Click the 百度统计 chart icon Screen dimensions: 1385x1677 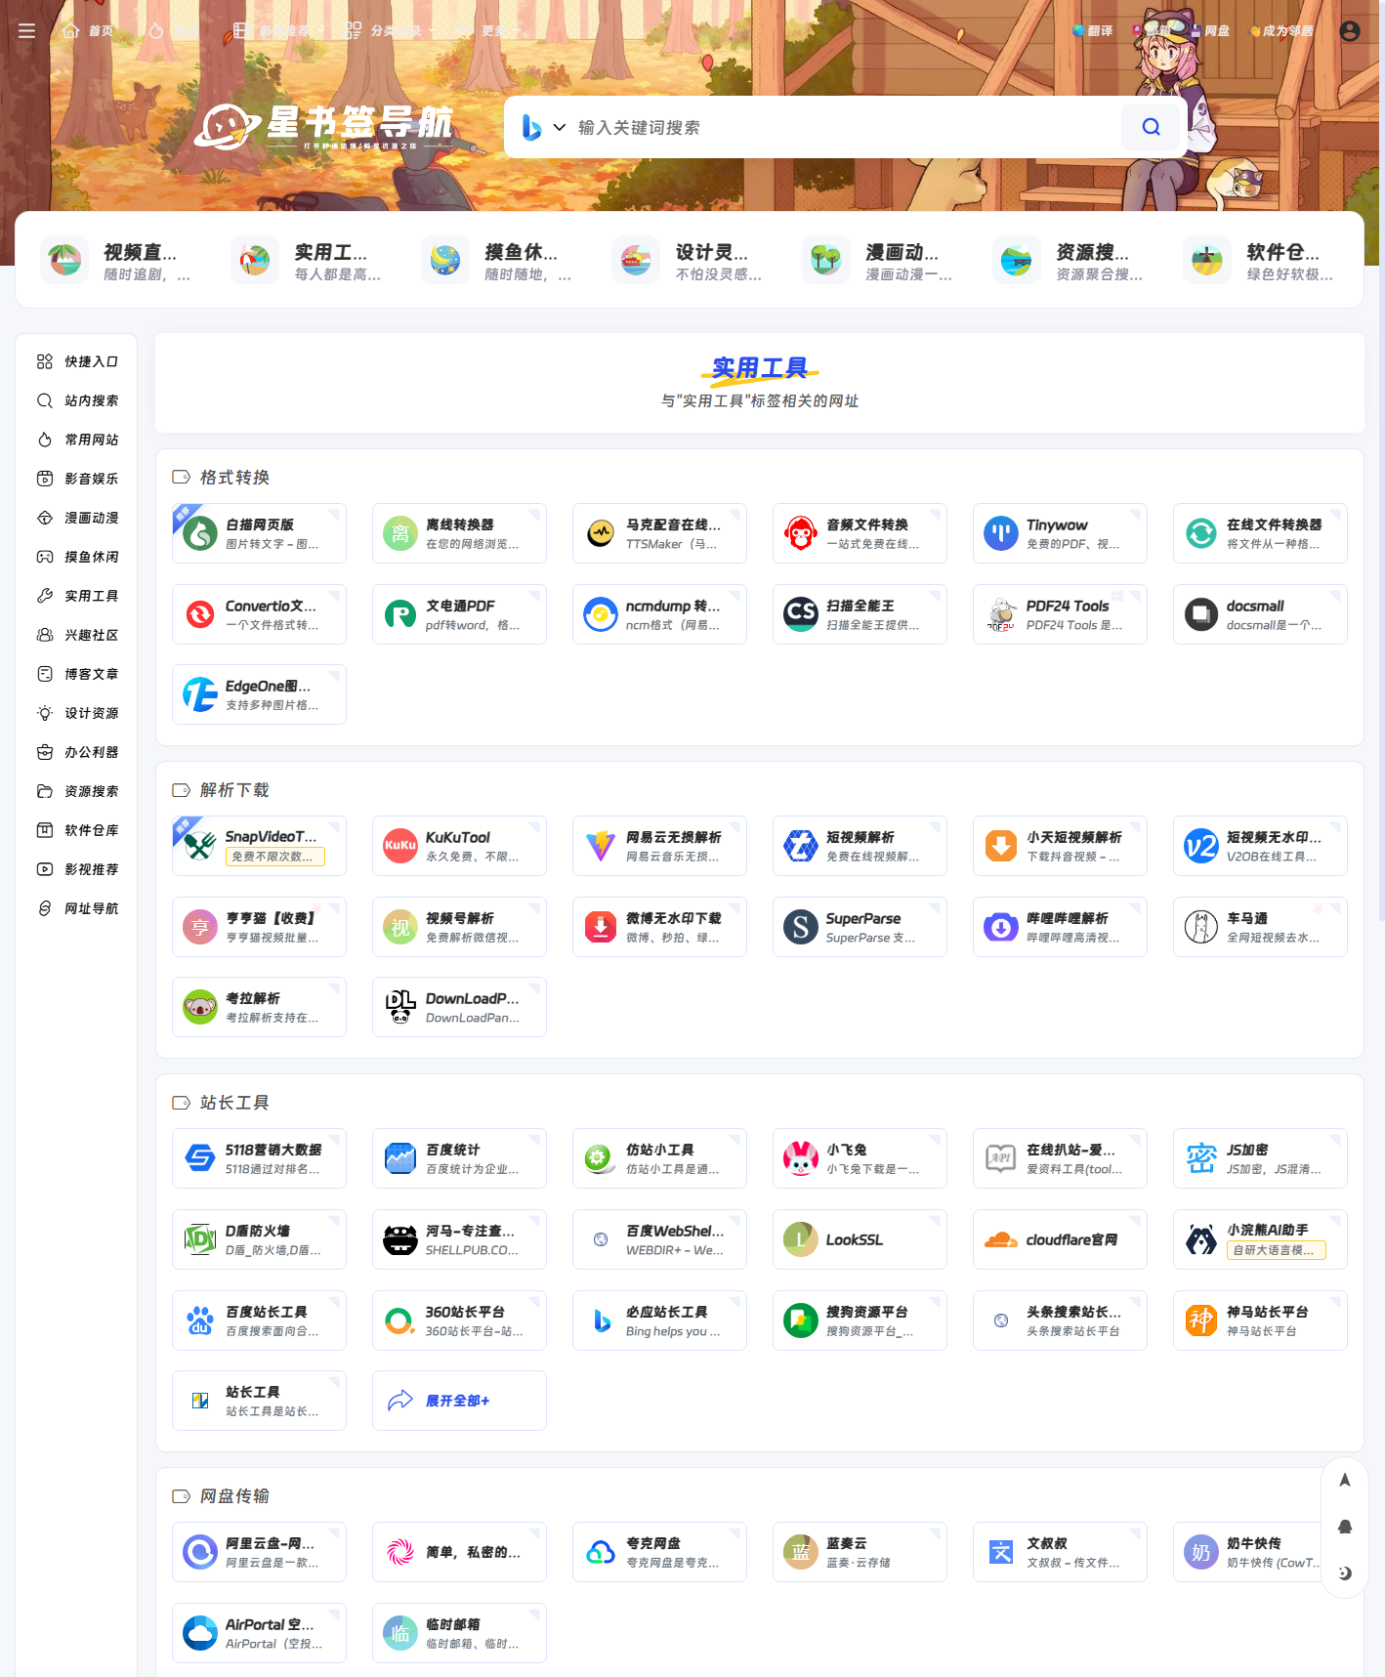point(400,1158)
